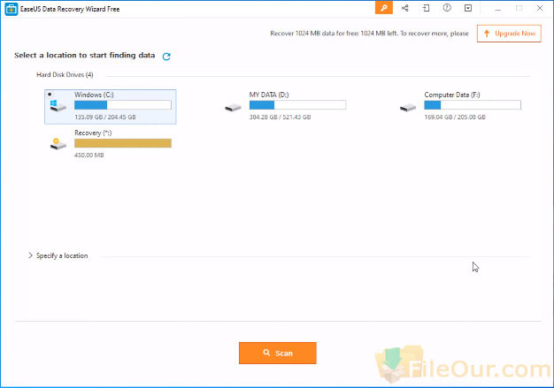
Task: Click the free recovery quota message
Action: 369,34
